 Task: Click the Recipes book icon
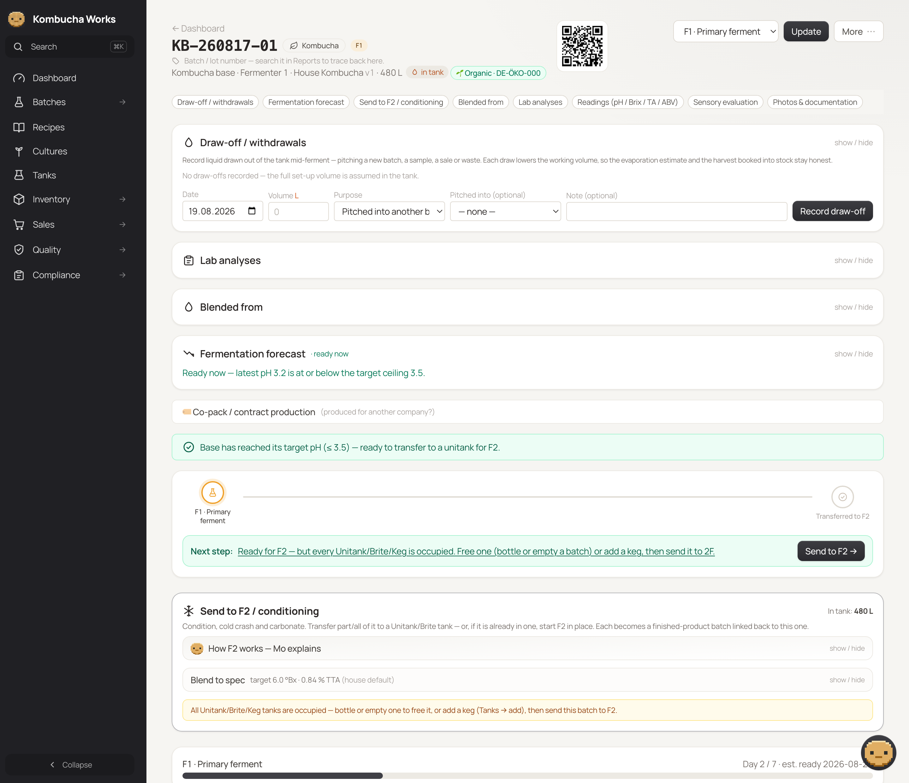[19, 127]
